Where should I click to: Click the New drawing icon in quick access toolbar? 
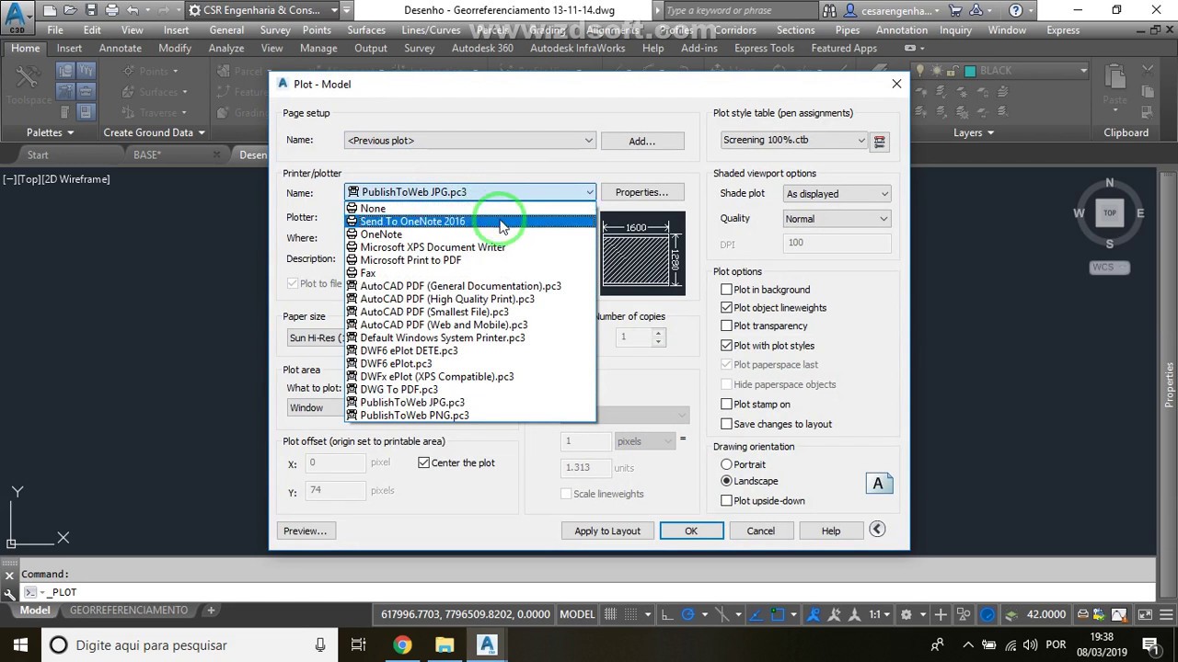(49, 11)
